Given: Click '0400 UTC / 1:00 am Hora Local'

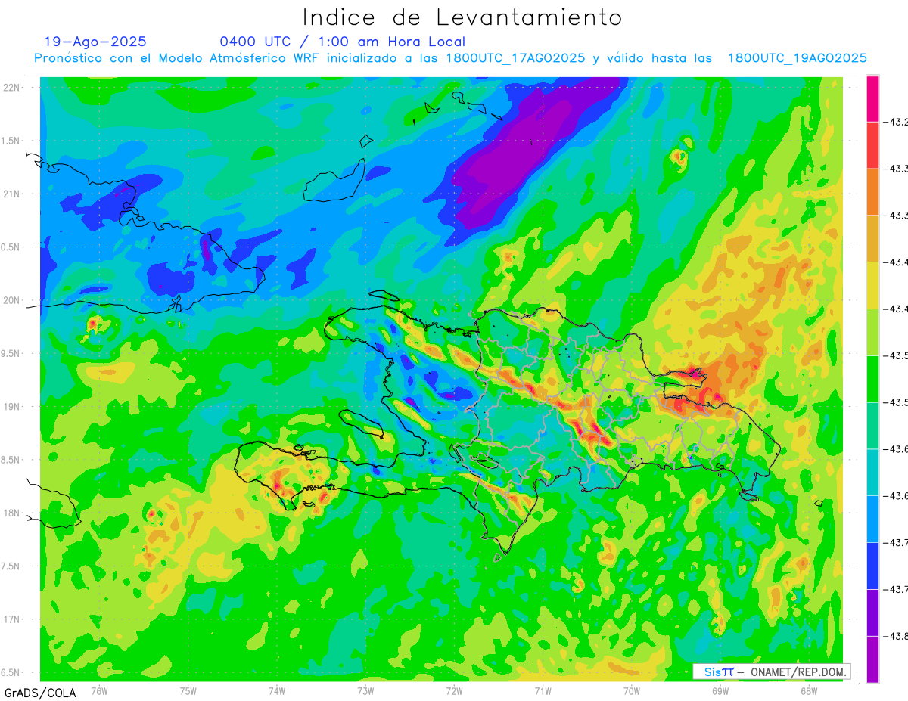Looking at the screenshot, I should pos(342,42).
